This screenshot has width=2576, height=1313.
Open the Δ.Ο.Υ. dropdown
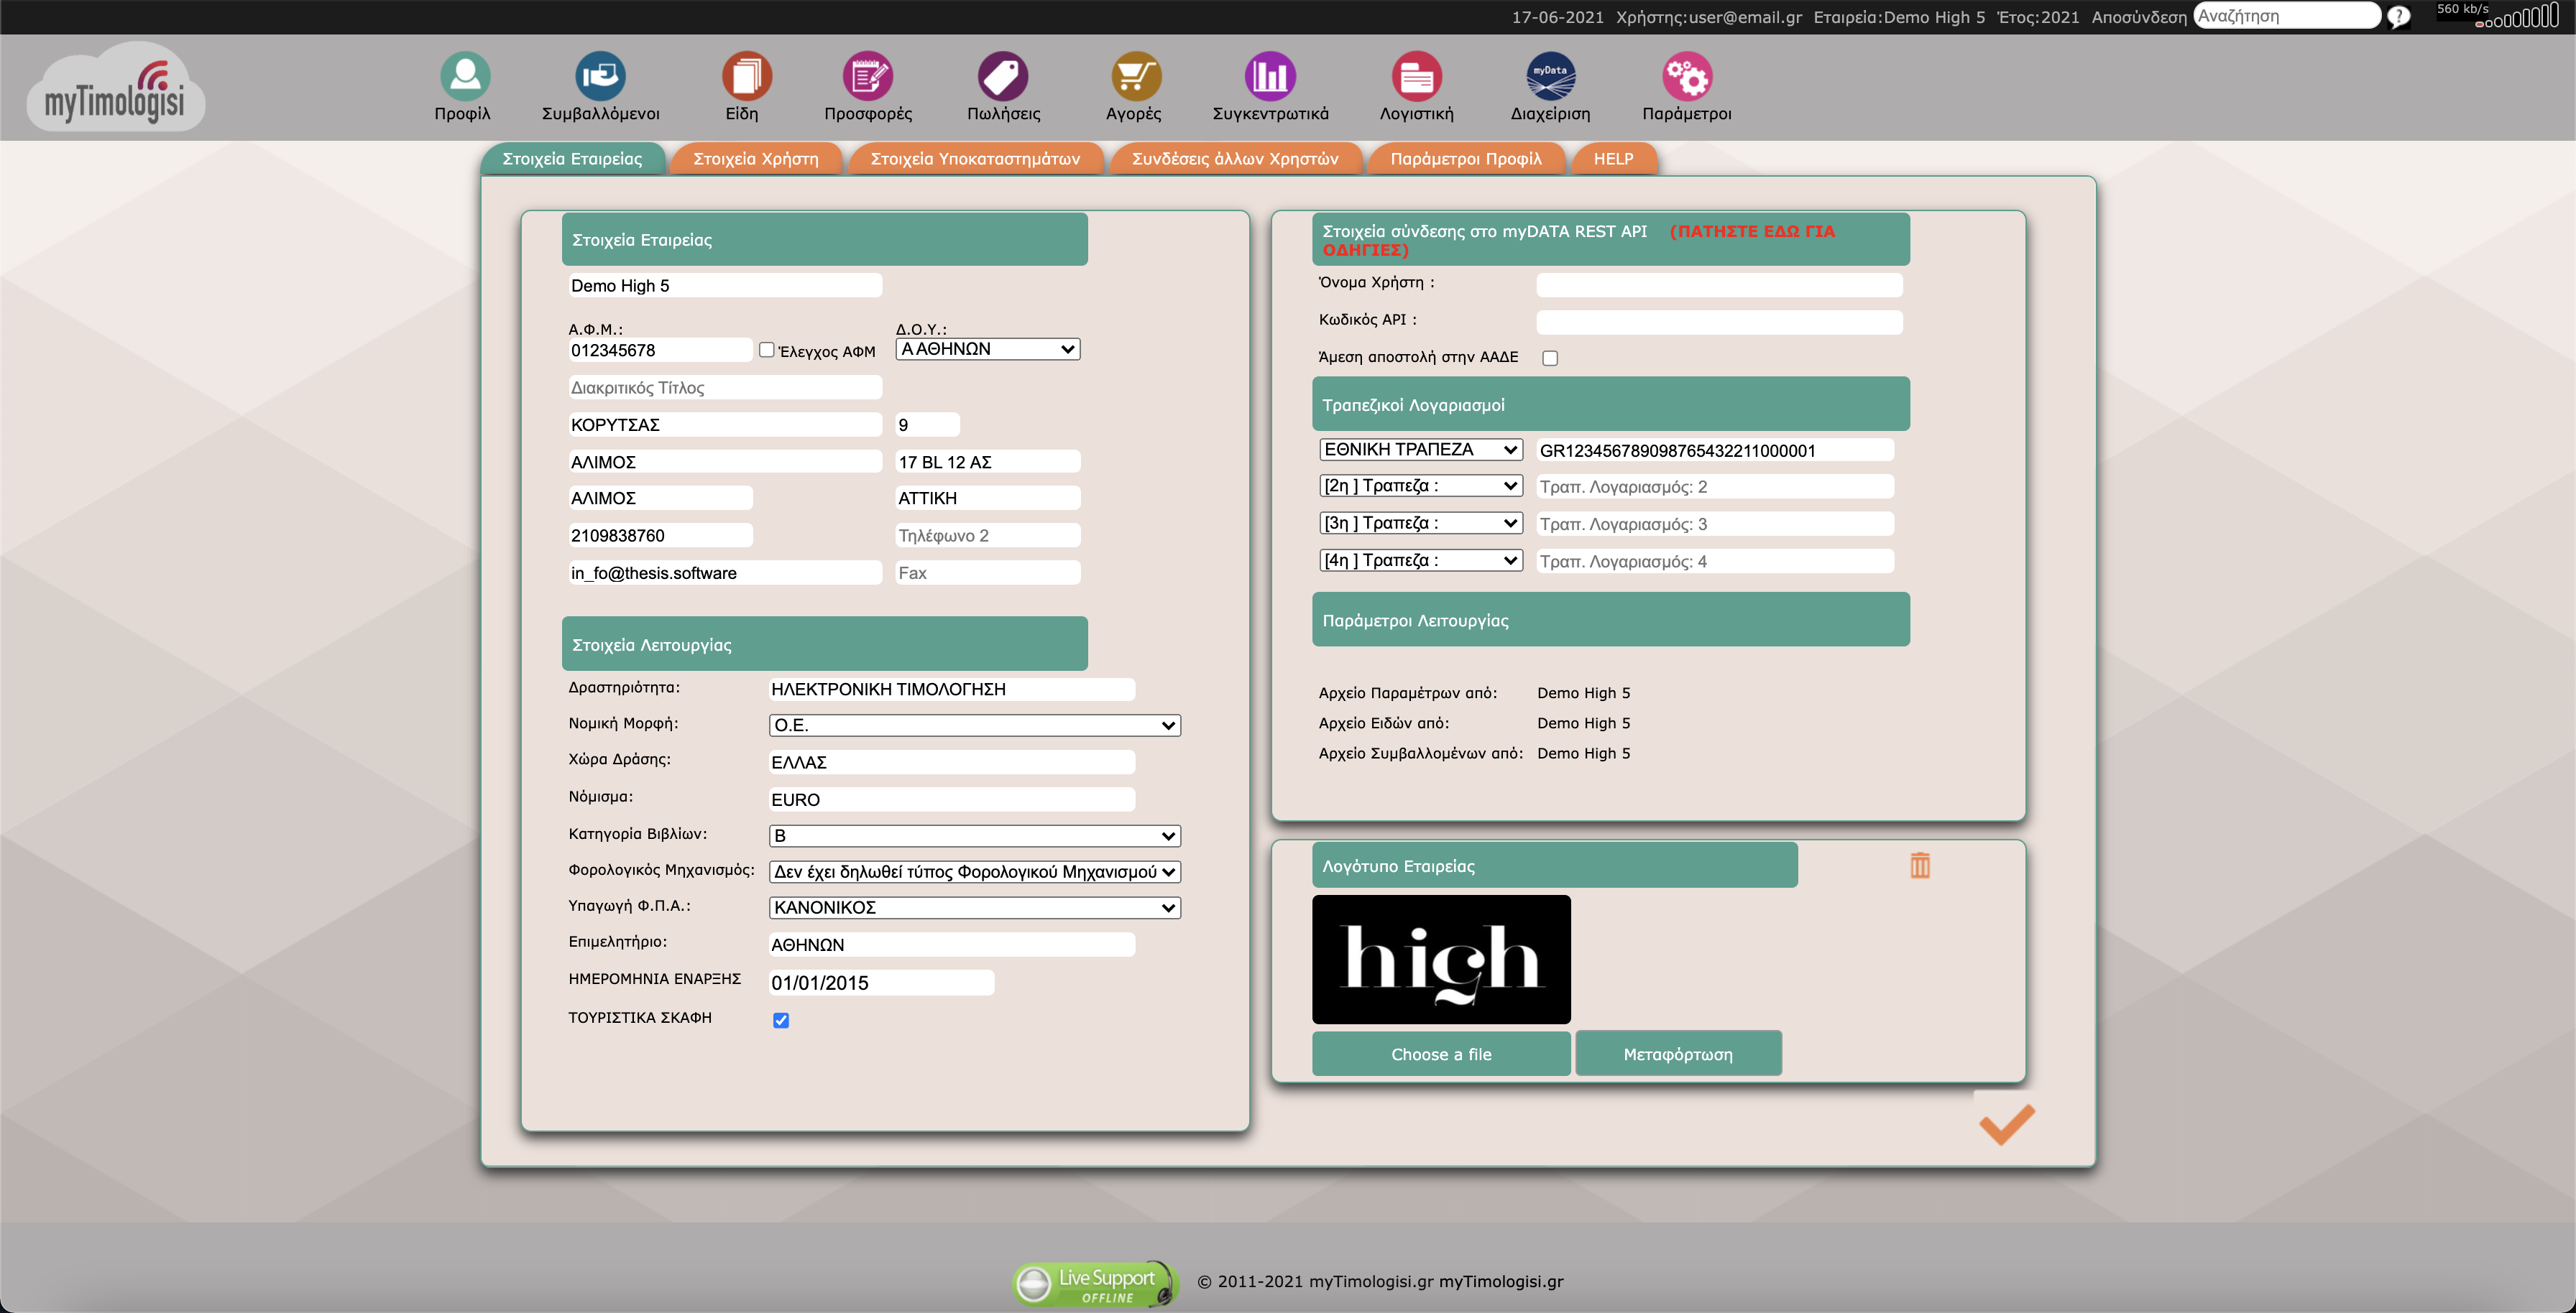[x=987, y=349]
